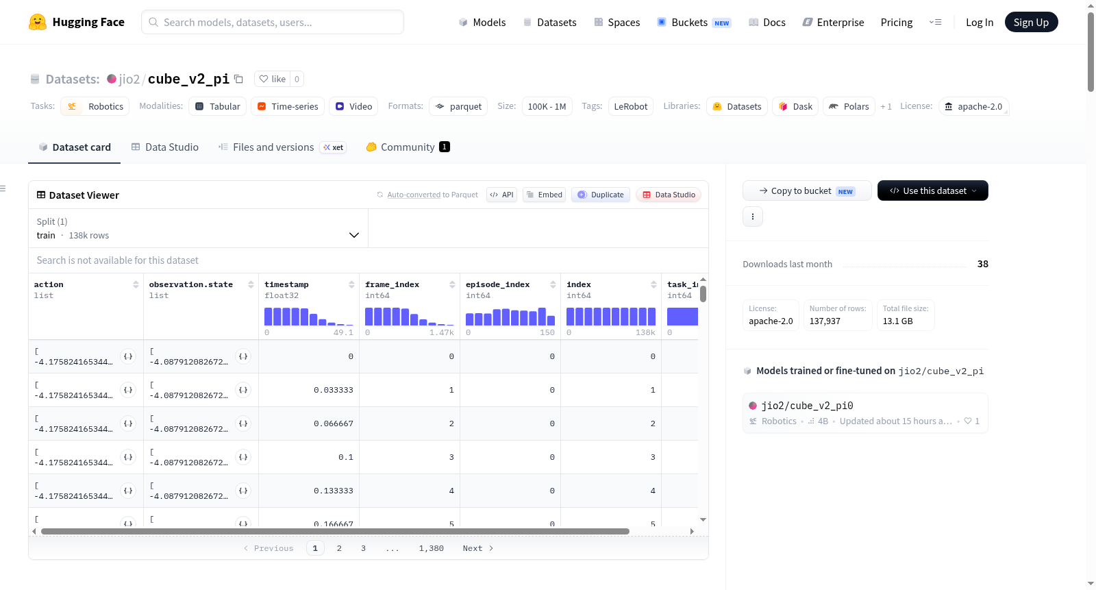
Task: Go to Pricing
Action: pyautogui.click(x=897, y=22)
